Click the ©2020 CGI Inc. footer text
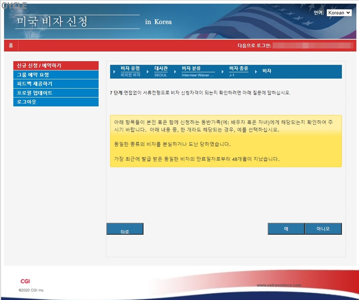 point(31,290)
